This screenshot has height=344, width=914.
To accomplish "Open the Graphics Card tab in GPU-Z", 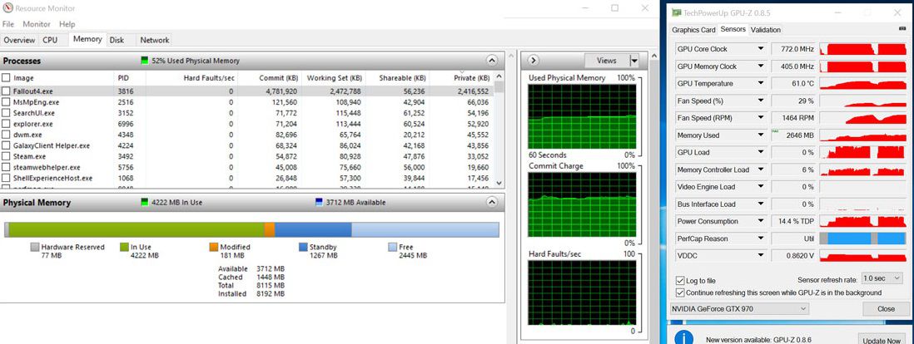I will (693, 30).
